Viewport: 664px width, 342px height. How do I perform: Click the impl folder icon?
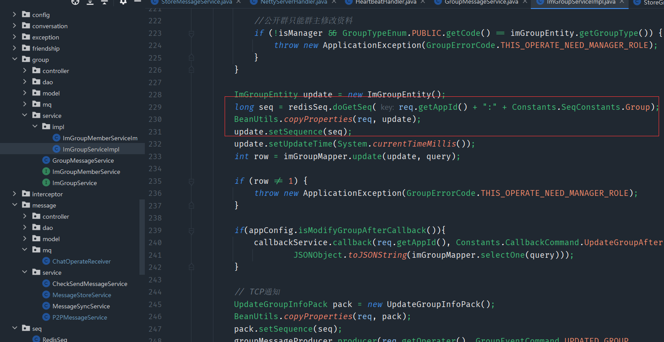(x=46, y=127)
